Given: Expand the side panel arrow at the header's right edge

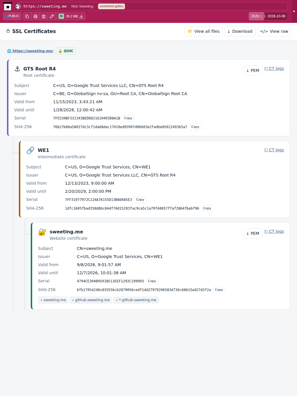Looking at the screenshot, I should point(294,11).
